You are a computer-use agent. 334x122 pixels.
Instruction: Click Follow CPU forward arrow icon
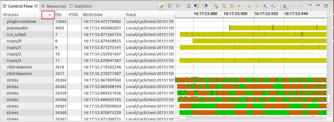[x=300, y=6]
